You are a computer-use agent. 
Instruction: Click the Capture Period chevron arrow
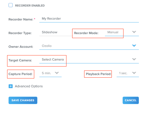[x=57, y=73]
